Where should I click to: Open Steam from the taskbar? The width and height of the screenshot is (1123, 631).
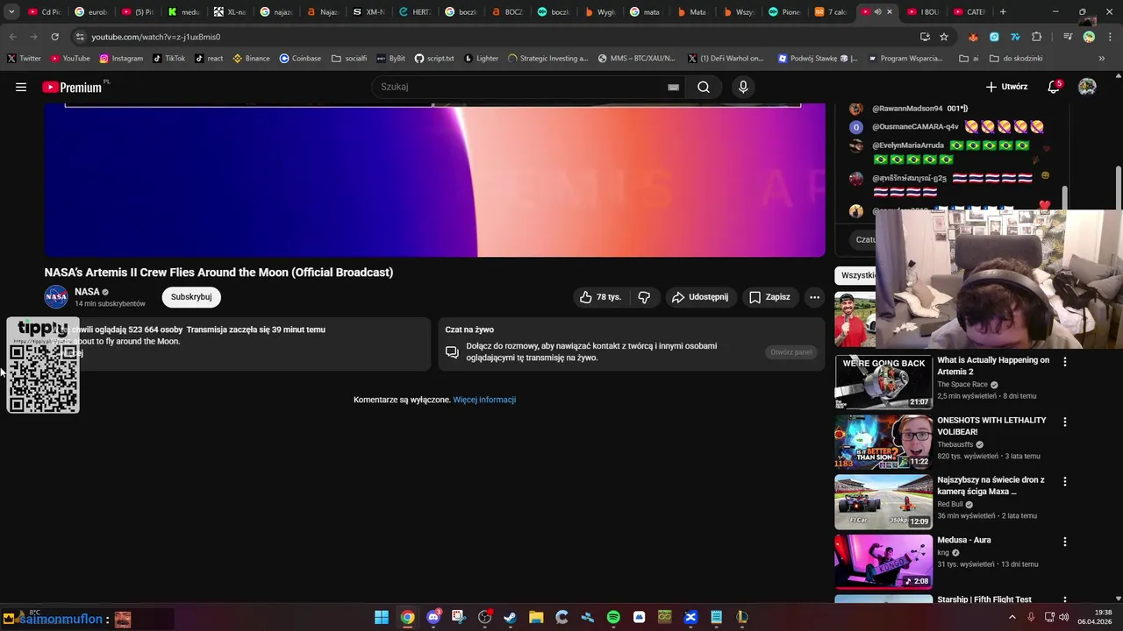510,617
